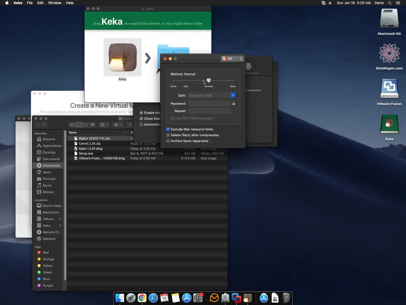Click the password lock icon in Keka
Image resolution: width=406 pixels, height=305 pixels.
(x=234, y=103)
